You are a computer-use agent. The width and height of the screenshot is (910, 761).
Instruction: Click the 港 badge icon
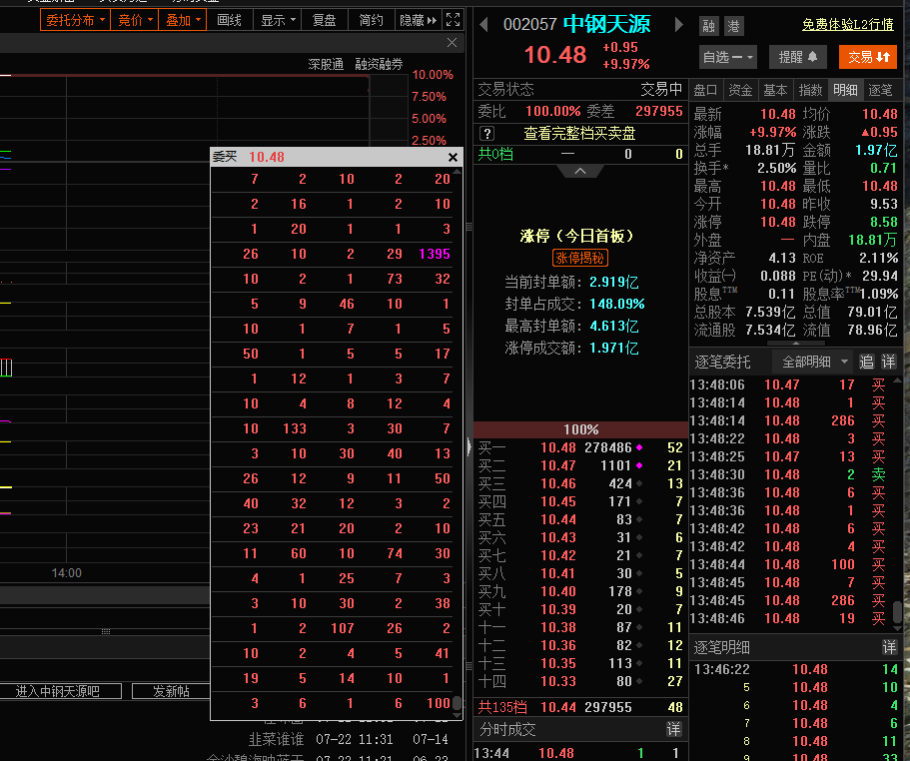[733, 26]
